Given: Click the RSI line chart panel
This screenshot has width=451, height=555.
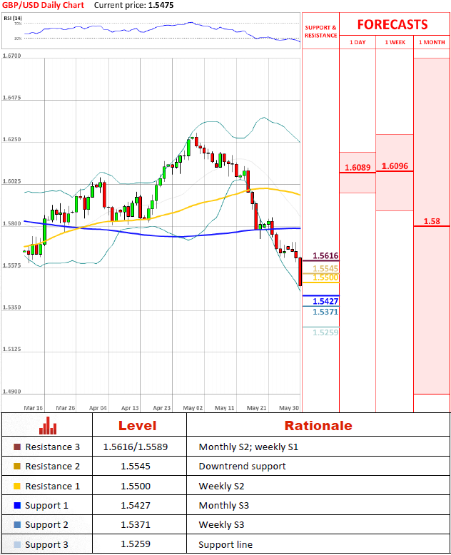Looking at the screenshot, I should pos(151,31).
